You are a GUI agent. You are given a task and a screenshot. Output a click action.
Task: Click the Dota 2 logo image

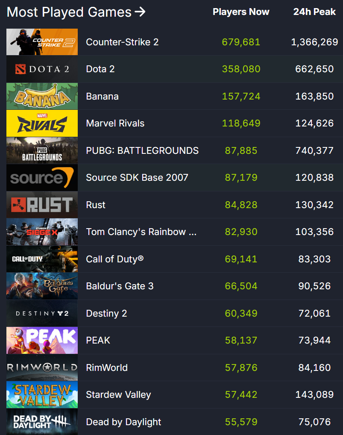coord(42,69)
